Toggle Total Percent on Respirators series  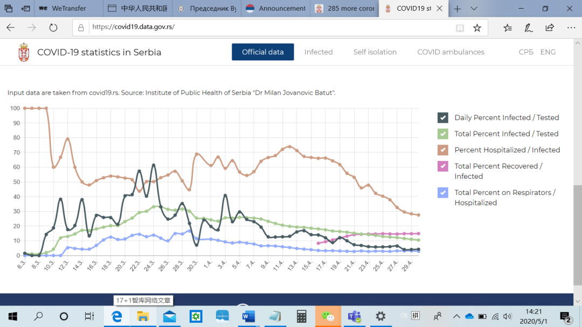coord(443,193)
